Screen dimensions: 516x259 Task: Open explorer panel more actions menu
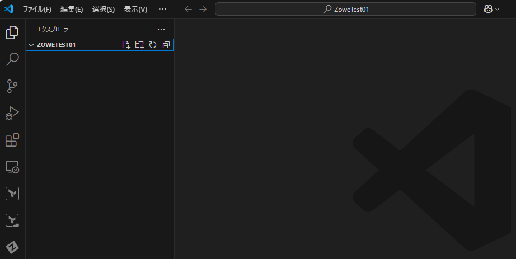(161, 29)
